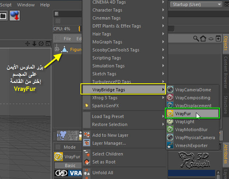The width and height of the screenshot is (229, 179).
Task: Open the Startup (User) layout dropdown
Action: [196, 4]
